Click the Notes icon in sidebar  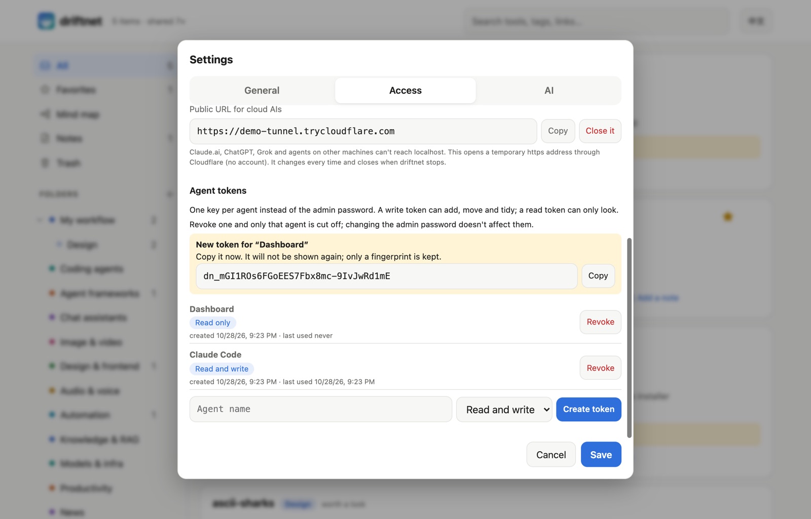coord(45,139)
